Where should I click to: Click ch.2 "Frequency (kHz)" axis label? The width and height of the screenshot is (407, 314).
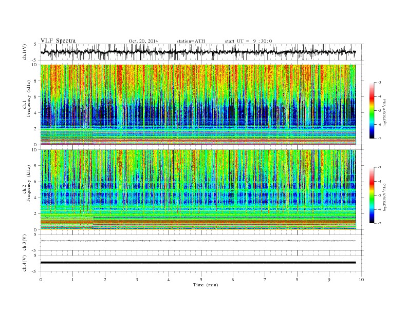[x=28, y=183]
